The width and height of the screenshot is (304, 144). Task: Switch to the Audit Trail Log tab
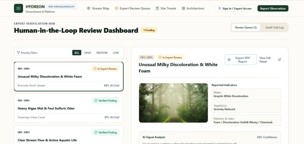pos(275,27)
